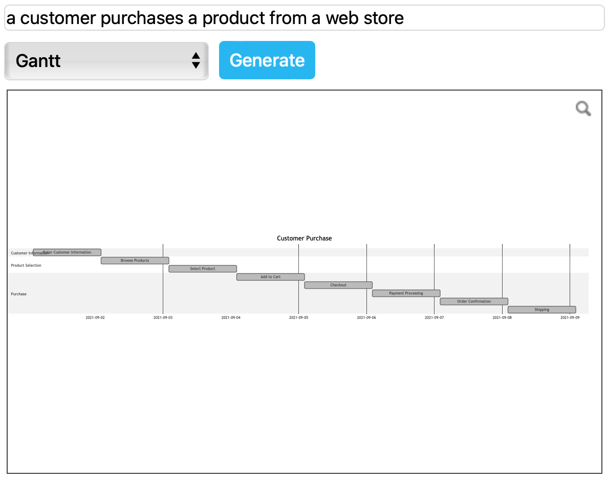This screenshot has width=607, height=480.
Task: Click the 2021-09-09 date axis label
Action: 570,318
